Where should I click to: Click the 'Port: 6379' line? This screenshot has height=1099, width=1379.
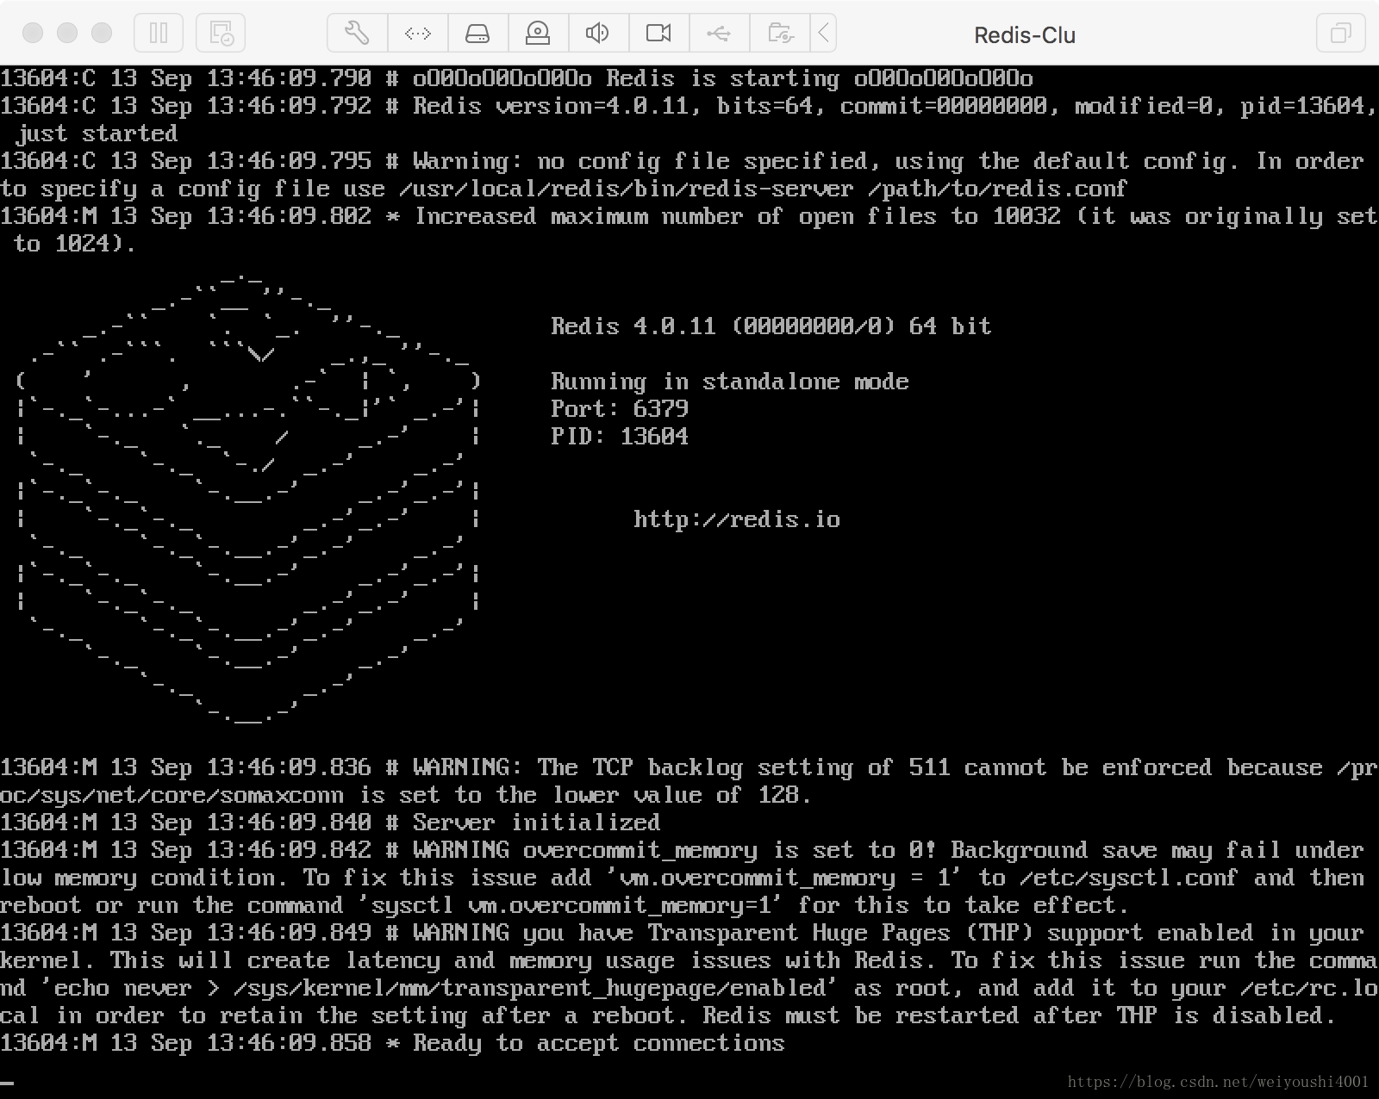tap(620, 408)
